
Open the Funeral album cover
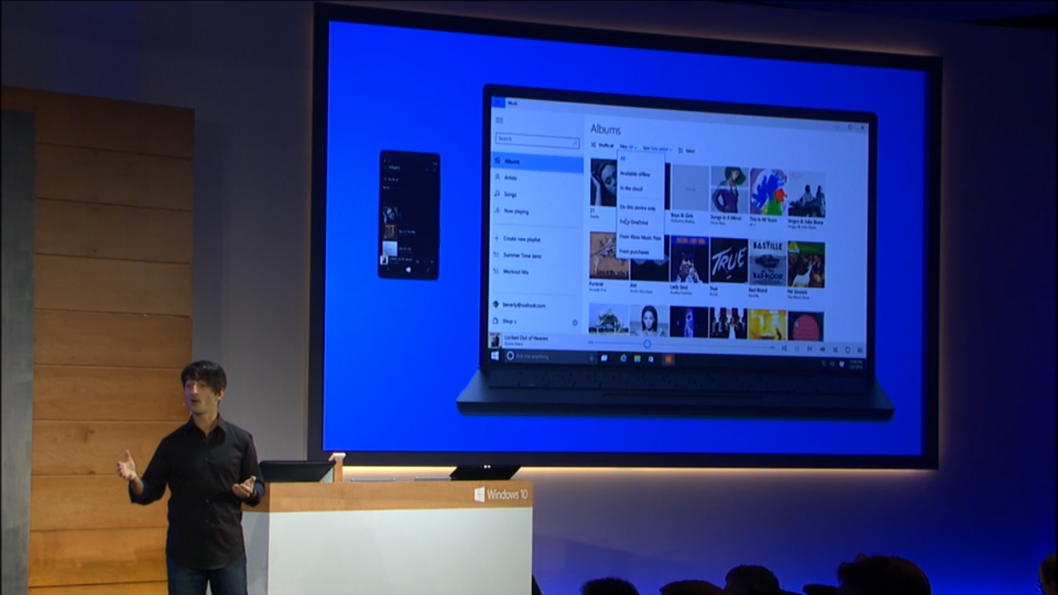pos(608,256)
